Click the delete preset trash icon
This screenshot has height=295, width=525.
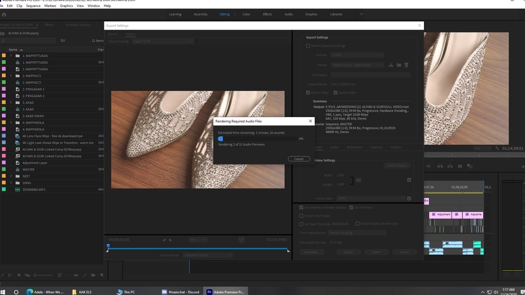[x=407, y=65]
